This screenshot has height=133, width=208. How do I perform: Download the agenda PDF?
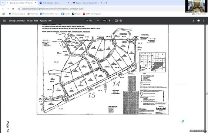[x=194, y=21]
